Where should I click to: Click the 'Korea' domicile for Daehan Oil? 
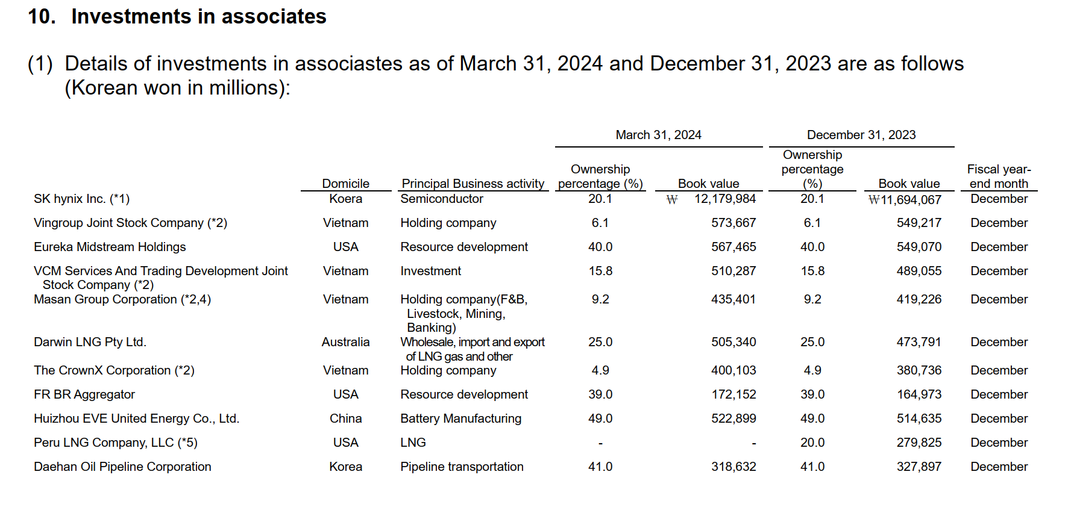345,467
